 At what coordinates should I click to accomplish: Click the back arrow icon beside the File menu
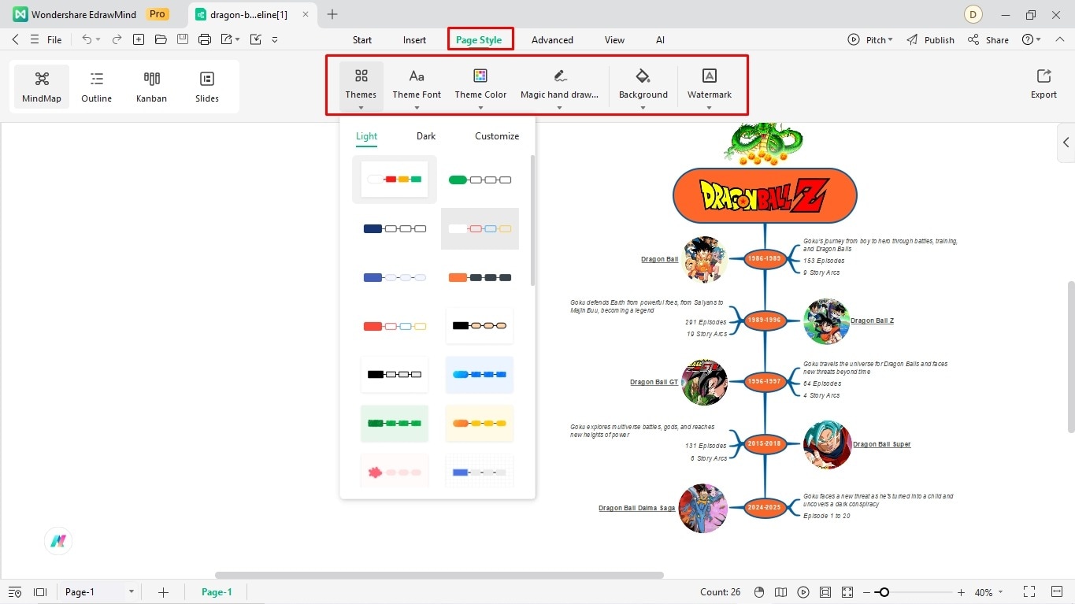pos(15,39)
